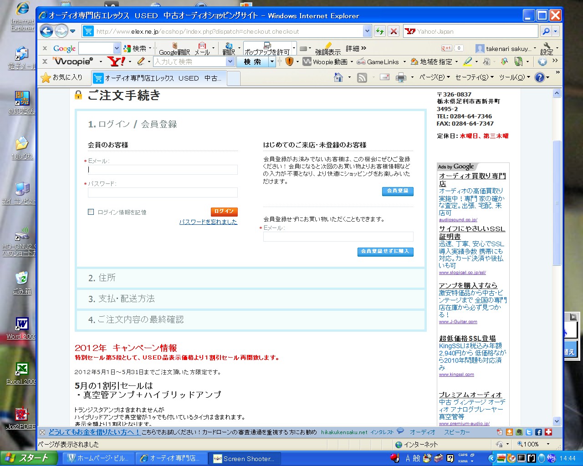Click the Stop loading red X icon
This screenshot has height=466, width=583.
pos(394,31)
